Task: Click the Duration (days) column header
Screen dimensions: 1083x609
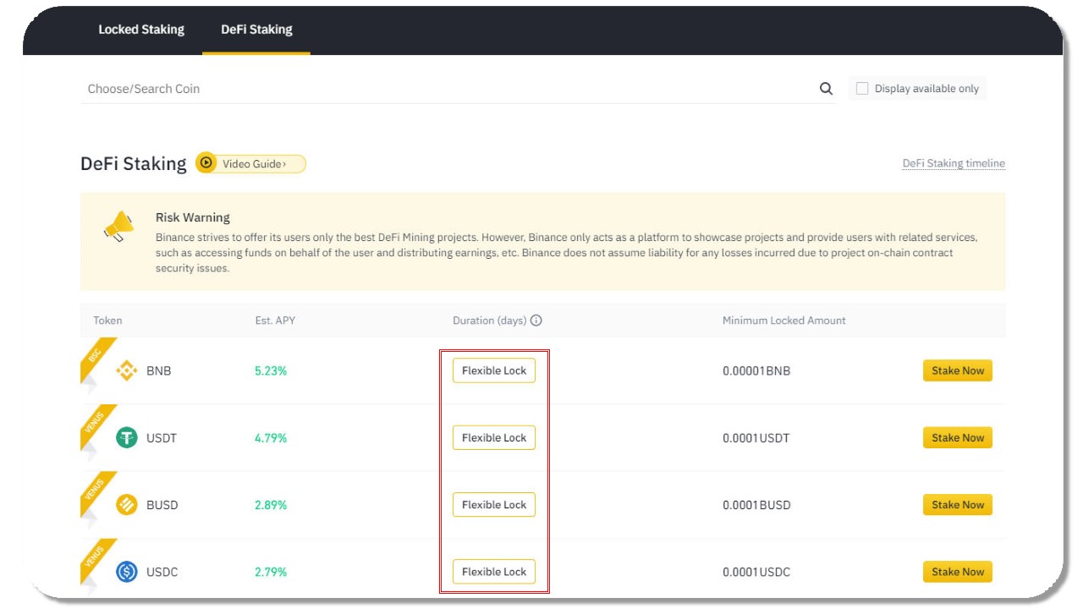Action: pyautogui.click(x=490, y=321)
